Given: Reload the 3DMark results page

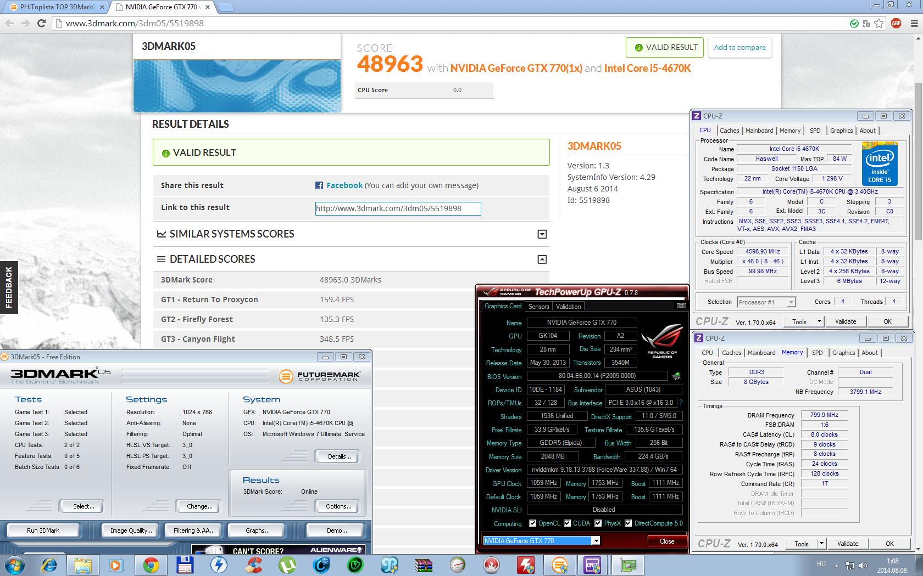Looking at the screenshot, I should click(x=41, y=23).
